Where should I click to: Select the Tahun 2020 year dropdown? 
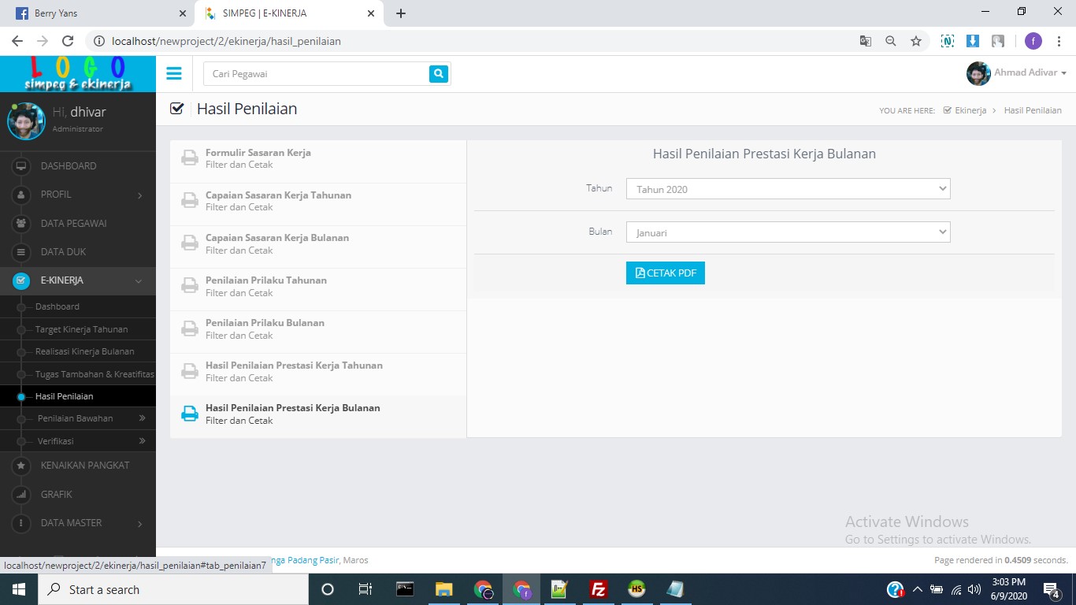point(788,188)
